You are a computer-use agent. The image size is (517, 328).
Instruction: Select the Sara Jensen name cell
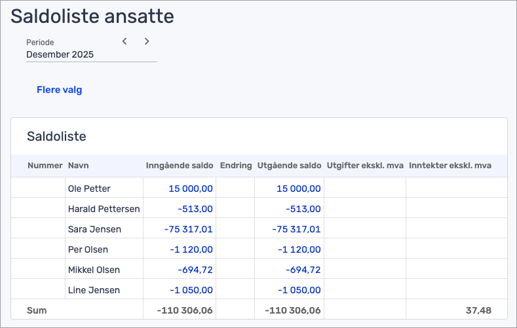(x=94, y=229)
